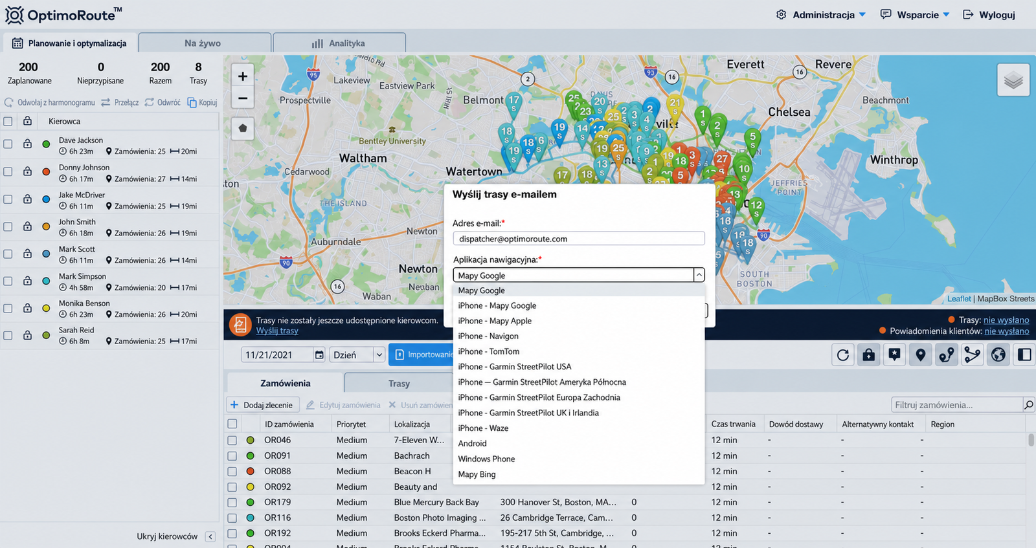Open the map layers switcher
This screenshot has width=1036, height=548.
coord(1013,80)
